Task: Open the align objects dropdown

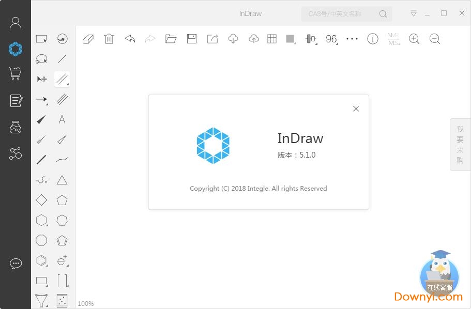Action: 311,39
